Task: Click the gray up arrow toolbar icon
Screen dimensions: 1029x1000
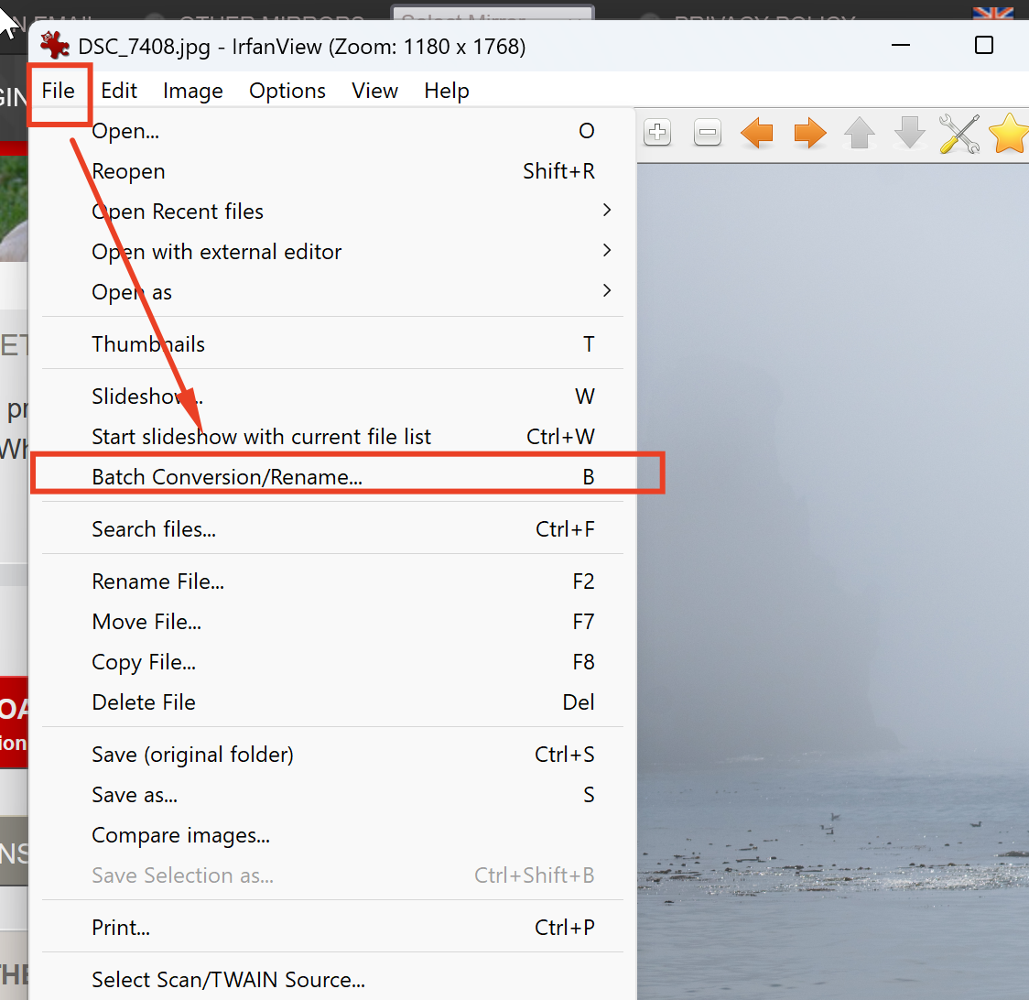Action: tap(860, 133)
